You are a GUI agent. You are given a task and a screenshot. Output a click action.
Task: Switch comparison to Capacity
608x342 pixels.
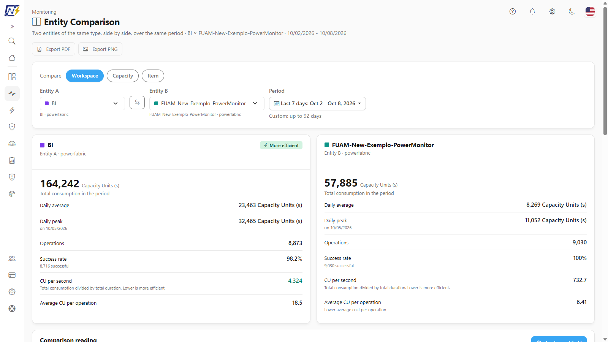(123, 76)
